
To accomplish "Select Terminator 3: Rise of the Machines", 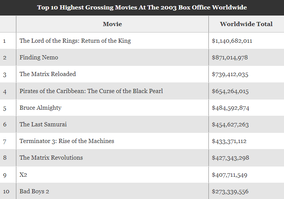I will pyautogui.click(x=67, y=141).
